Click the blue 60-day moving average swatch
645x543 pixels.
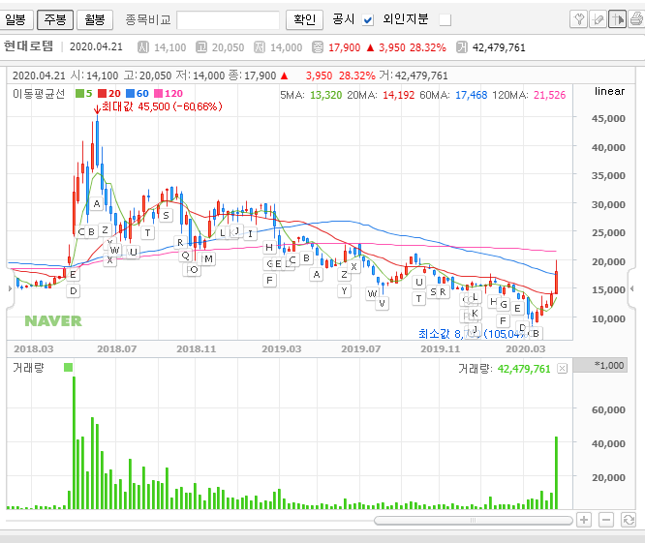pyautogui.click(x=131, y=94)
